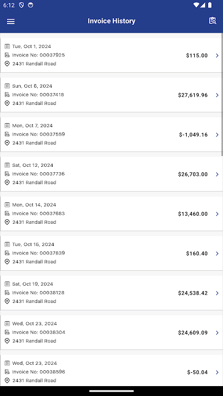Open chevron for $24,538.42 invoice

(x=217, y=293)
